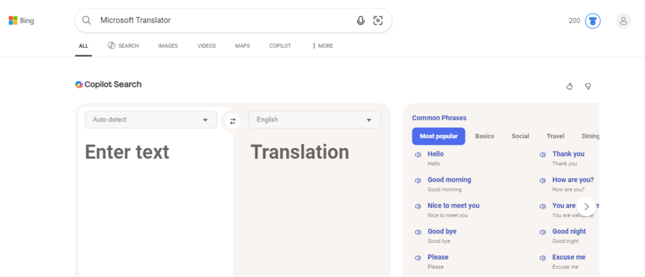The width and height of the screenshot is (645, 277).
Task: Click the Bing logo
Action: click(21, 21)
